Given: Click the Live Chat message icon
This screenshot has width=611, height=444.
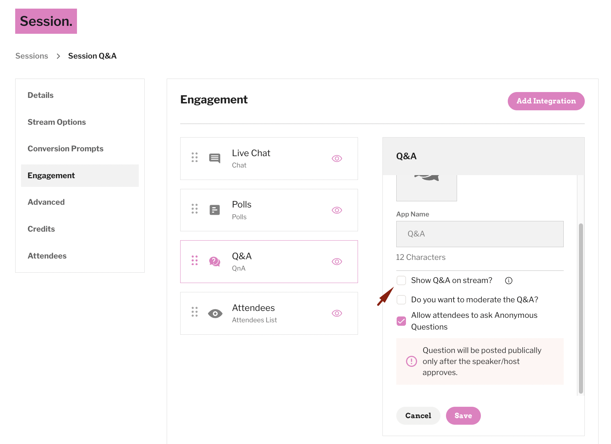Looking at the screenshot, I should (215, 158).
